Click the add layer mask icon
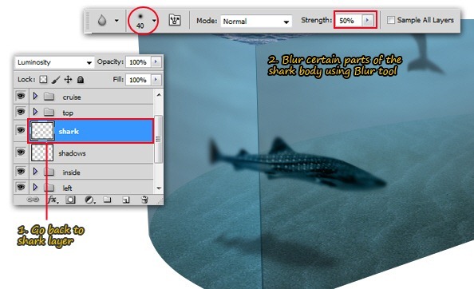 pos(70,200)
